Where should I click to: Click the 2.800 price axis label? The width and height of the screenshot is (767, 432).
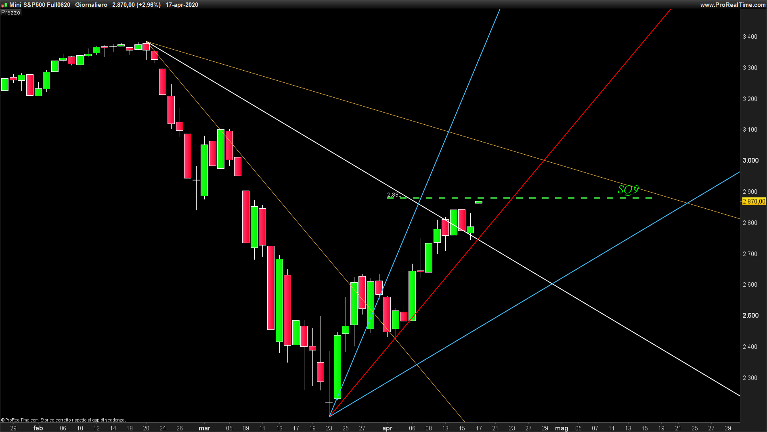tap(750, 223)
